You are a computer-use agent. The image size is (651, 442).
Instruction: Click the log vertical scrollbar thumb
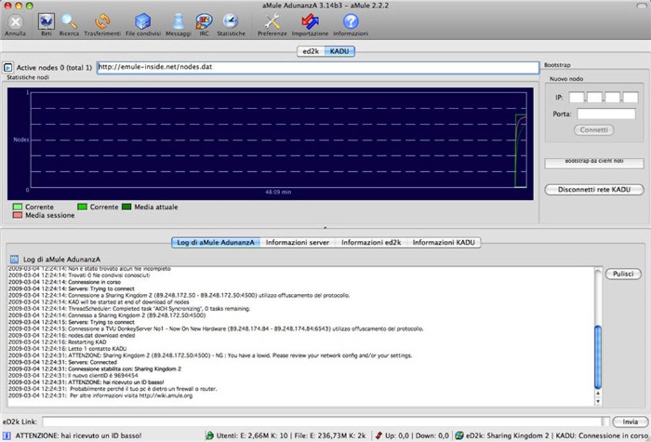(x=598, y=357)
